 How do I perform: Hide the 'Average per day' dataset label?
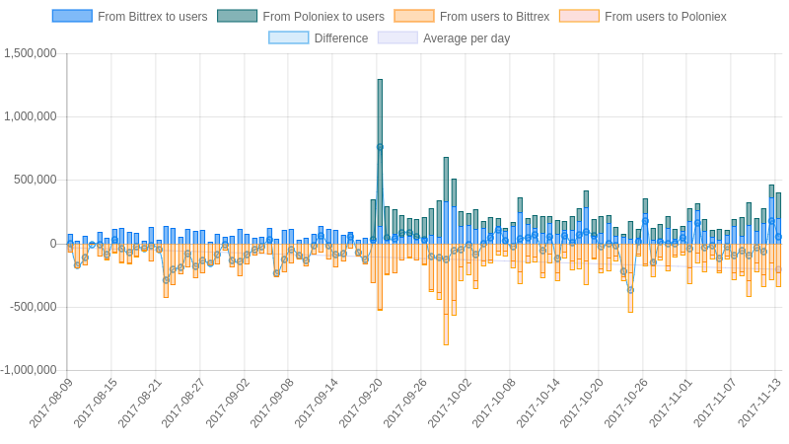pos(466,38)
